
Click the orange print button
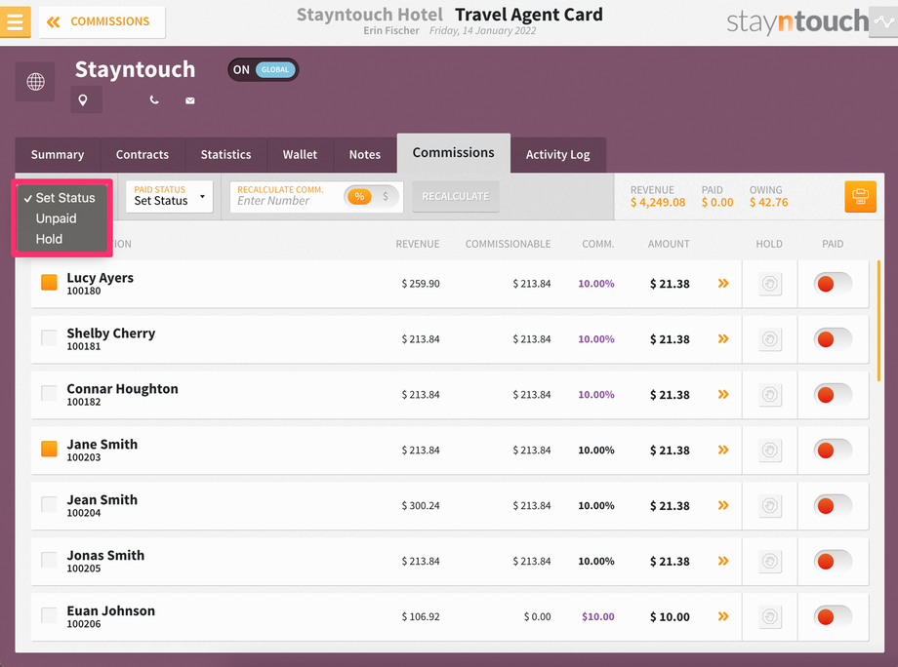(860, 197)
